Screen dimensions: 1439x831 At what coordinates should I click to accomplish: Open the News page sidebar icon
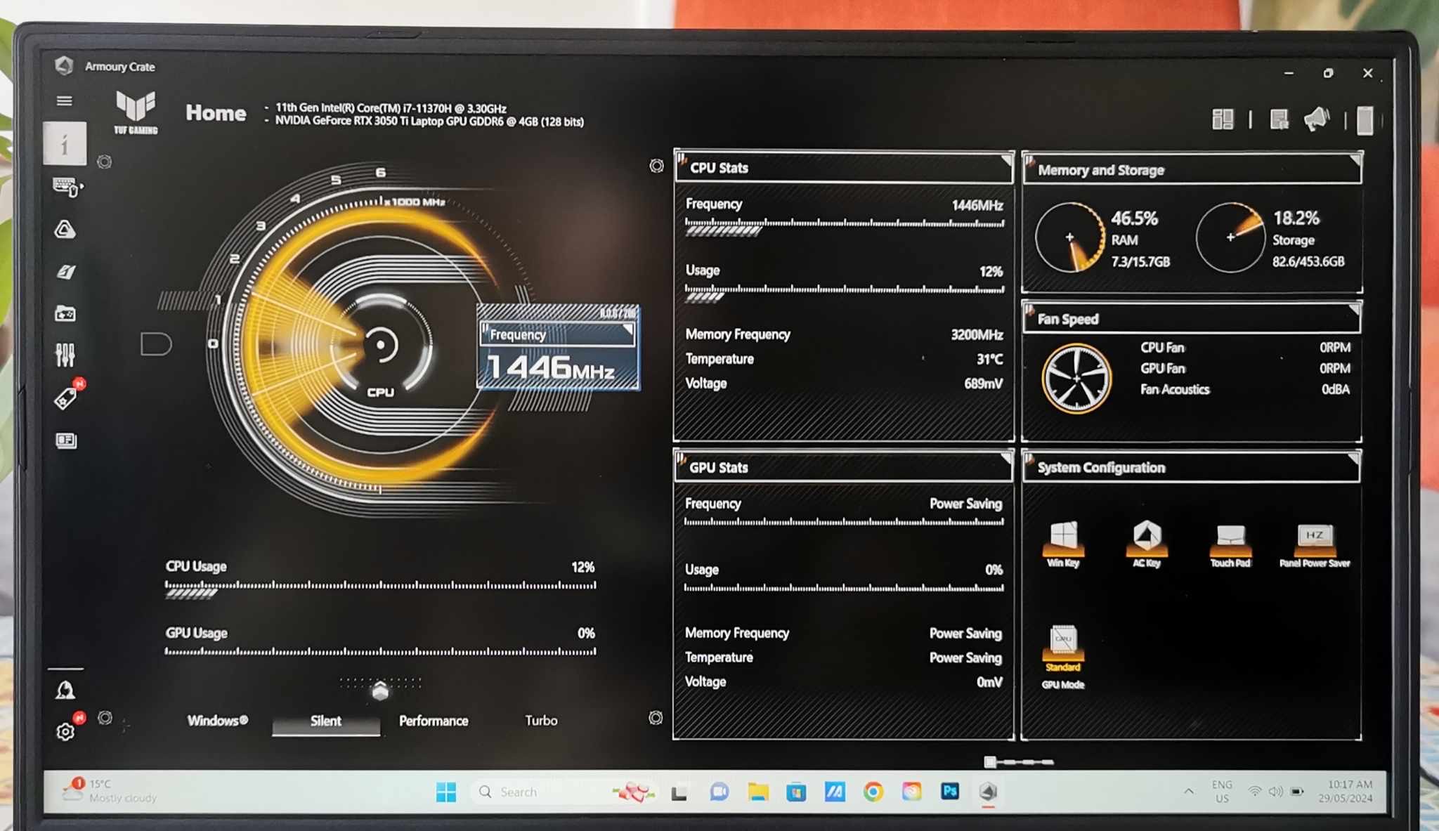coord(66,440)
